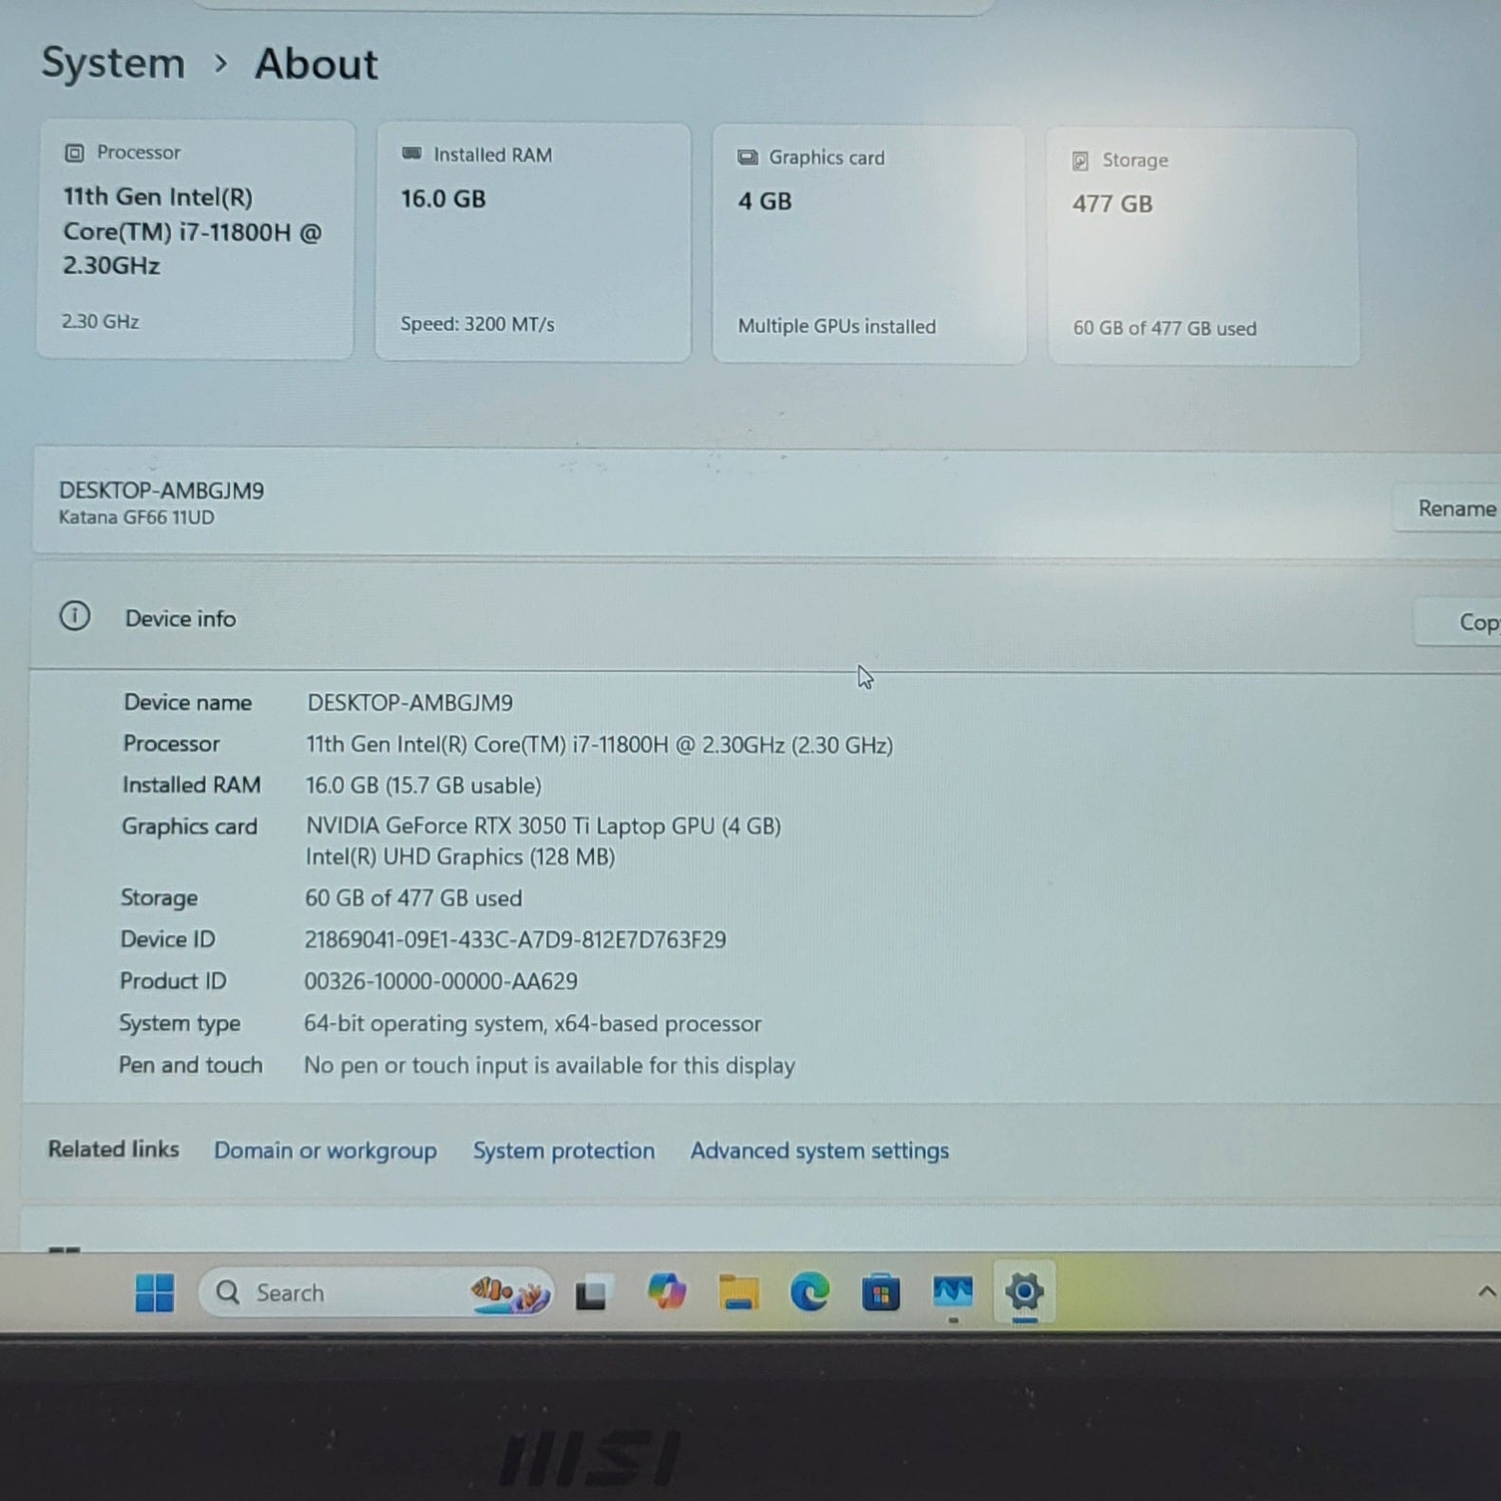The height and width of the screenshot is (1501, 1501).
Task: Click device name value DESKTOP-AMBGJM9 in Device info
Action: point(409,703)
